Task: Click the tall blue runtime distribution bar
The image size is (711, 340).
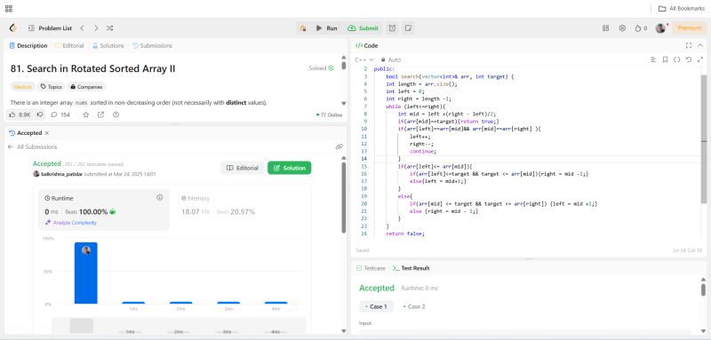Action: [x=85, y=273]
